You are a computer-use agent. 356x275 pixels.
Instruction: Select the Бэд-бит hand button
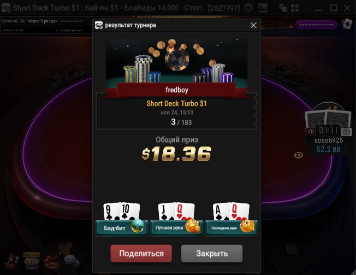[x=122, y=228]
